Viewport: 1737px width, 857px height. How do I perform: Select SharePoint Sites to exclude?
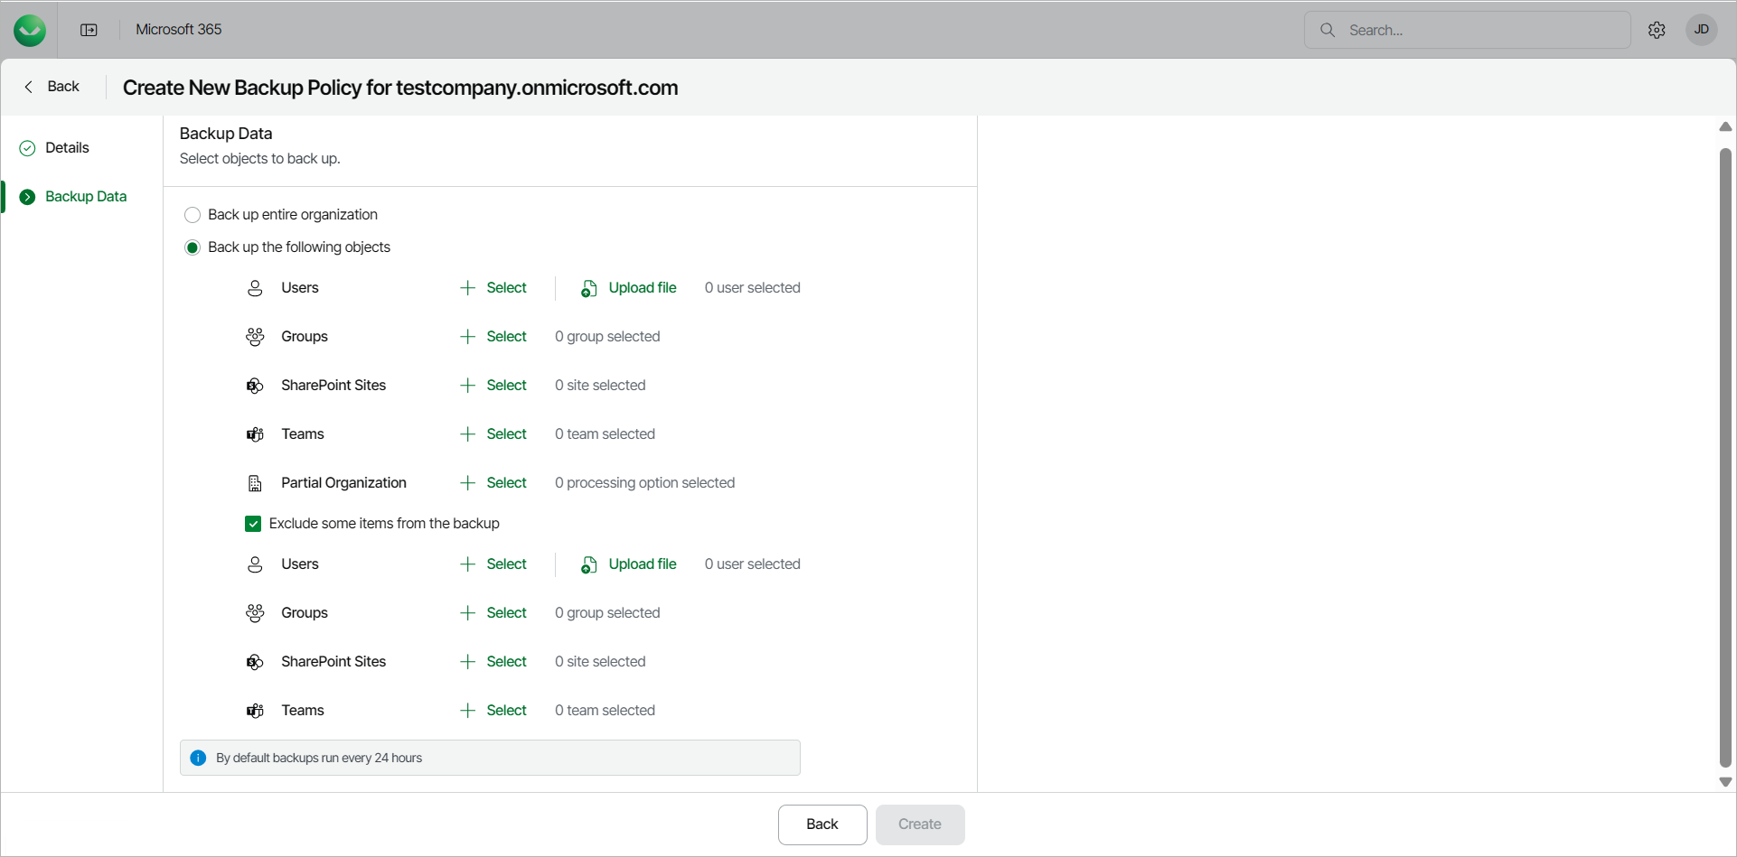point(493,662)
